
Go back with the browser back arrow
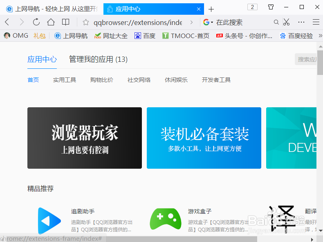pyautogui.click(x=7, y=22)
